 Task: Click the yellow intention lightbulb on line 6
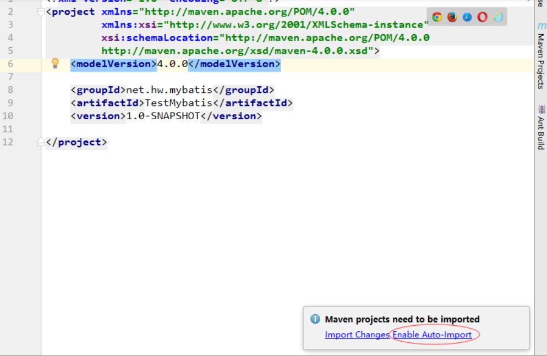55,63
